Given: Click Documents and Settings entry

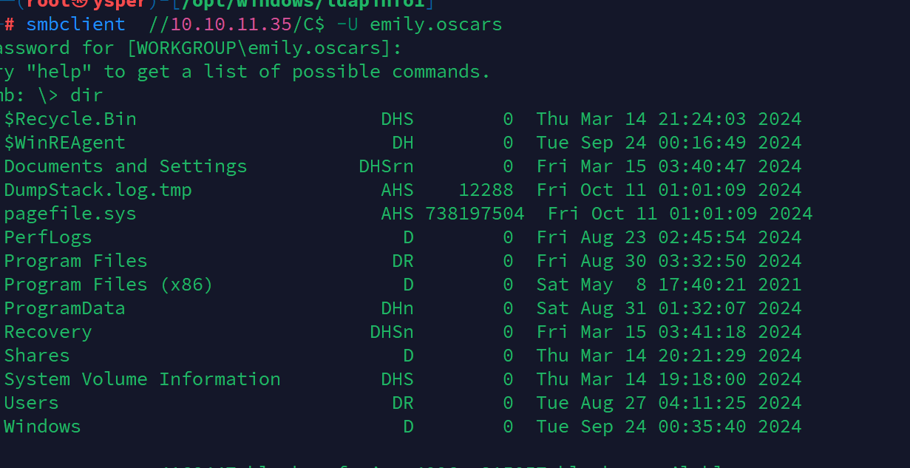Looking at the screenshot, I should point(126,166).
